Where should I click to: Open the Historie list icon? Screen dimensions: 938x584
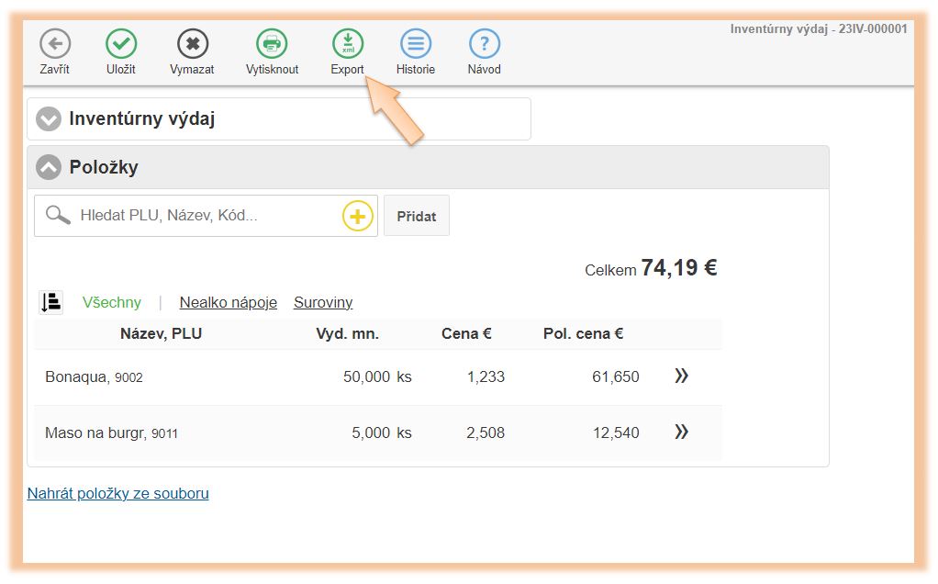(x=416, y=44)
